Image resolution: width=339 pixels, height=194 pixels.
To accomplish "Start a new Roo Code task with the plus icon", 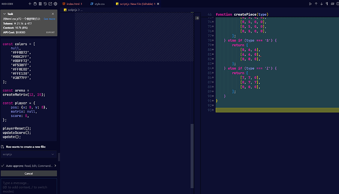I will (x=30, y=4).
